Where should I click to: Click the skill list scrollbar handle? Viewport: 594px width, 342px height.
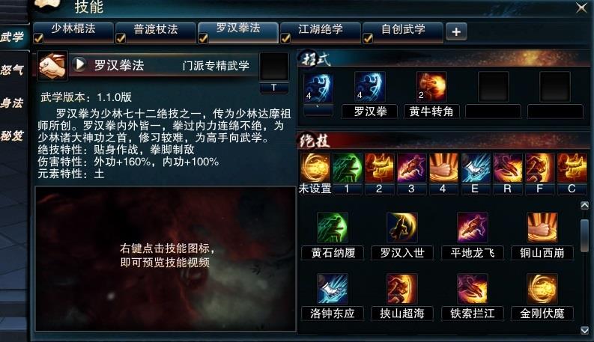click(x=584, y=235)
